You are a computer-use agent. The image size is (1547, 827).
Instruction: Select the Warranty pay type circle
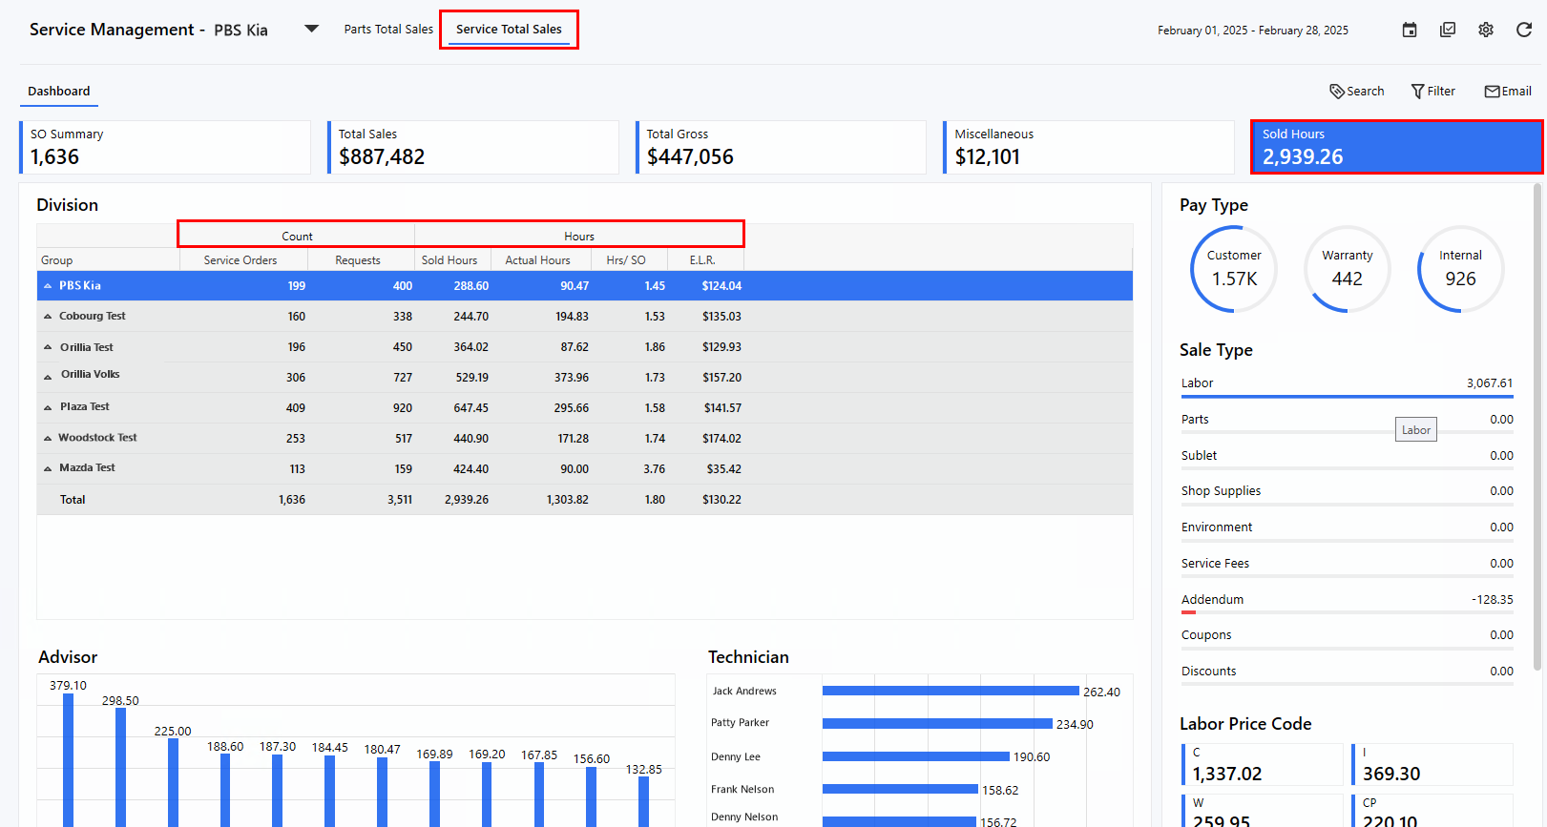pyautogui.click(x=1347, y=269)
